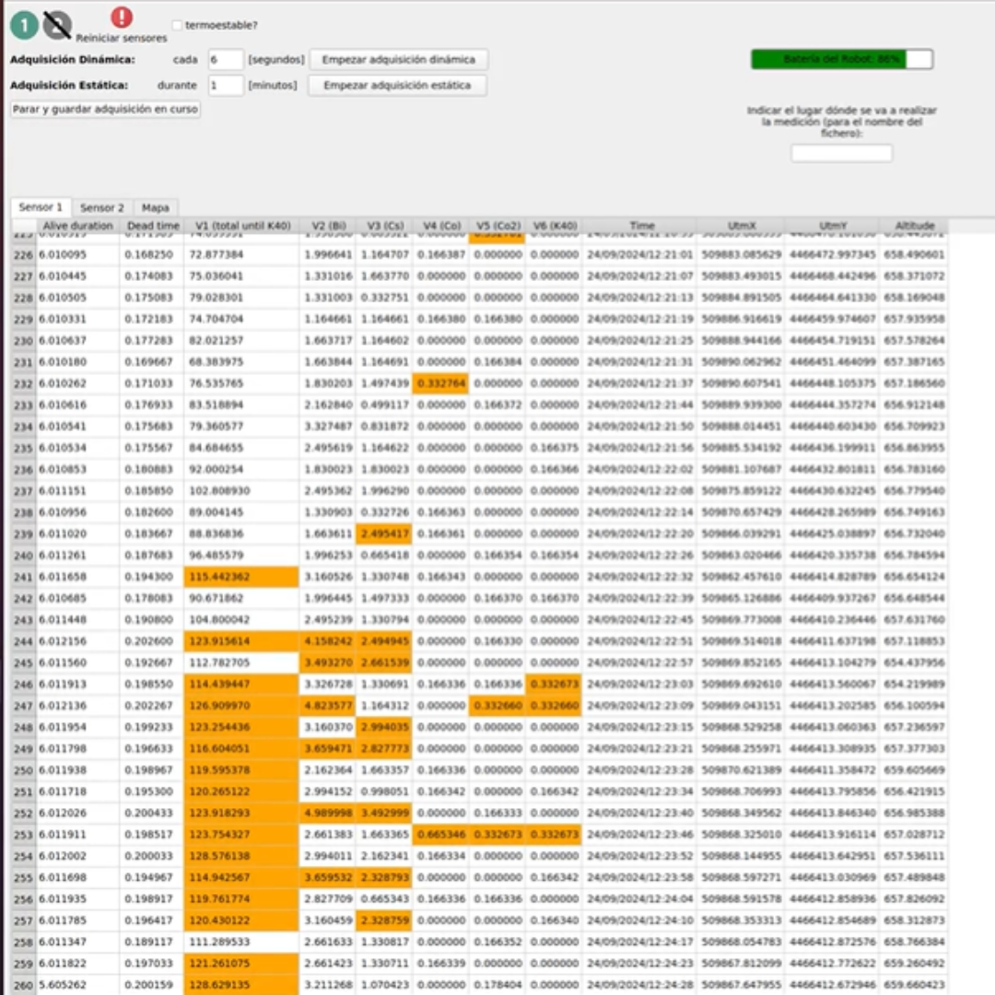Select the Altitude column header
Screen dimensions: 995x995
[x=913, y=226]
